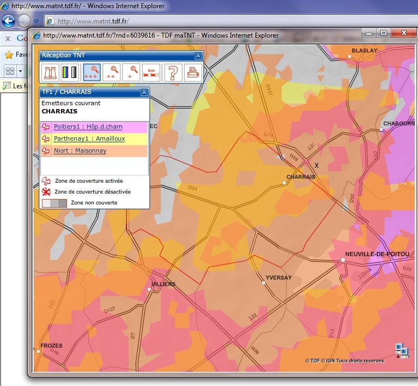This screenshot has width=418, height=386.
Task: Click the YVERSAY town marker on map
Action: pos(263,283)
